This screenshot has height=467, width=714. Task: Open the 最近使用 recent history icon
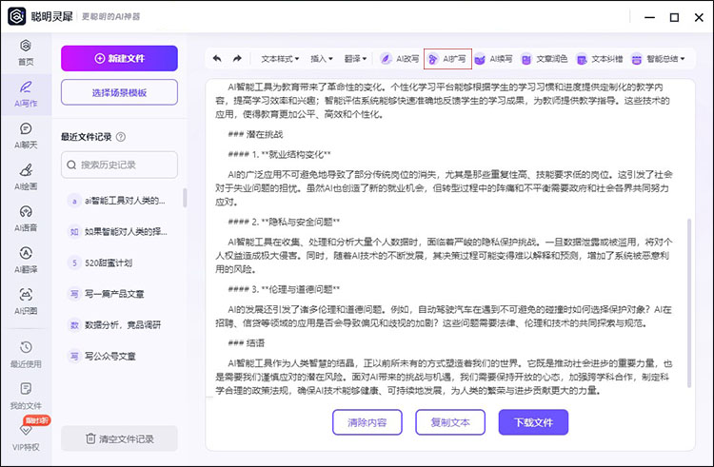click(x=26, y=347)
